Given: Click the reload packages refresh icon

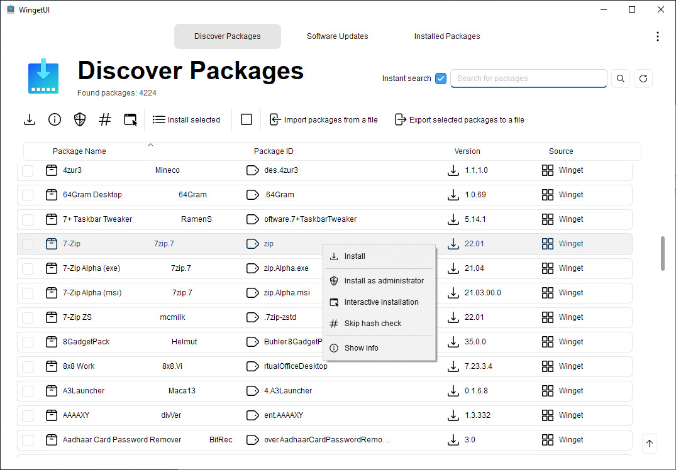Looking at the screenshot, I should [x=643, y=79].
